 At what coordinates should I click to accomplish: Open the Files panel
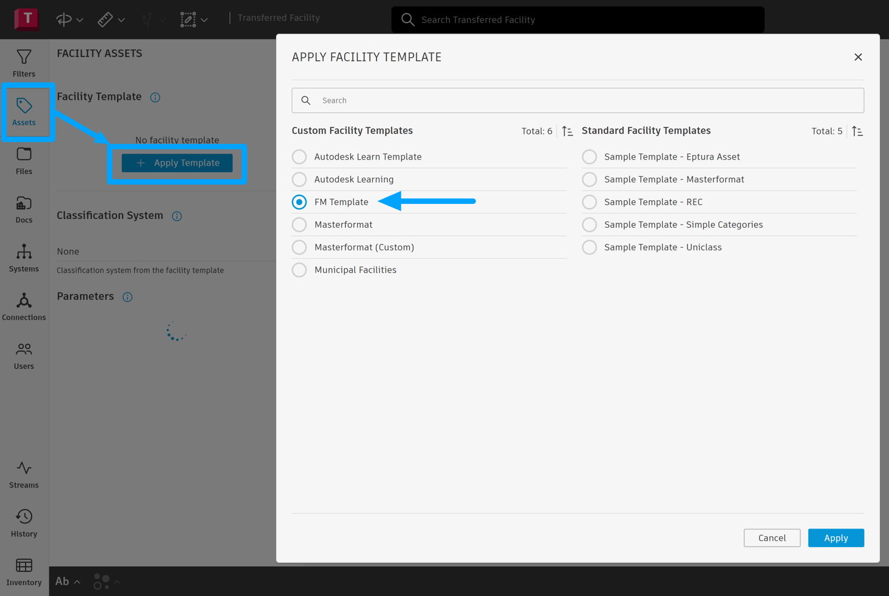[x=24, y=160]
